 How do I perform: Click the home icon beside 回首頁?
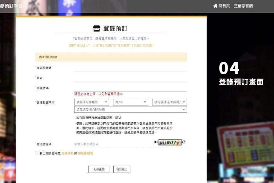[215, 6]
